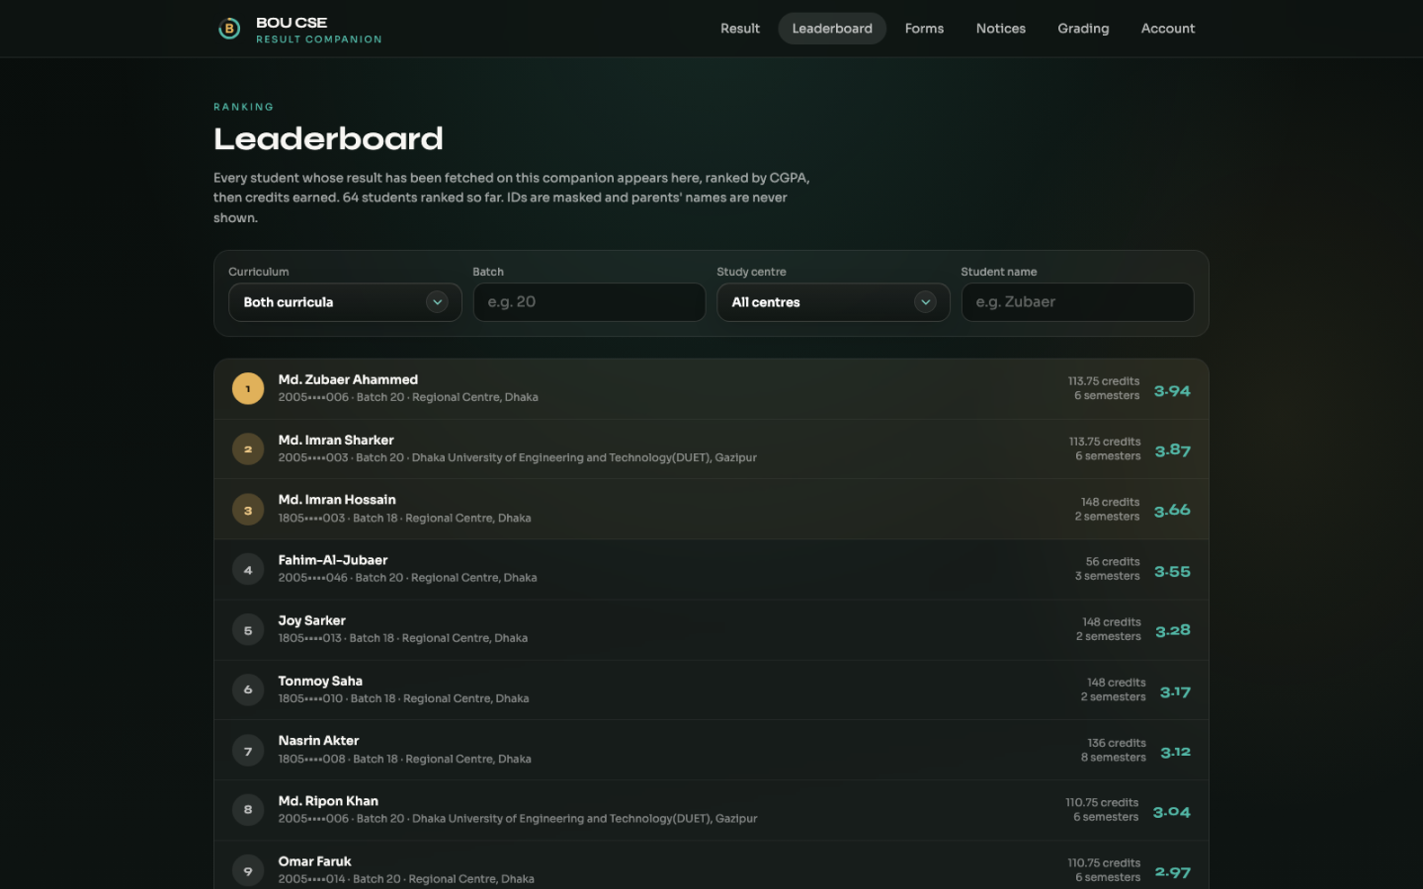Click the BOU CSE logo icon
This screenshot has height=889, width=1423.
coord(229,29)
